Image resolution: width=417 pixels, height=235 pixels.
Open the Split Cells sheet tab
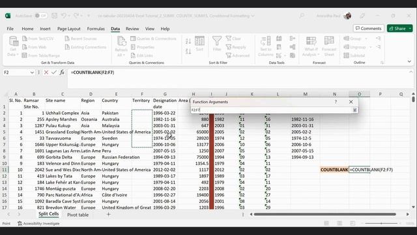(x=48, y=214)
